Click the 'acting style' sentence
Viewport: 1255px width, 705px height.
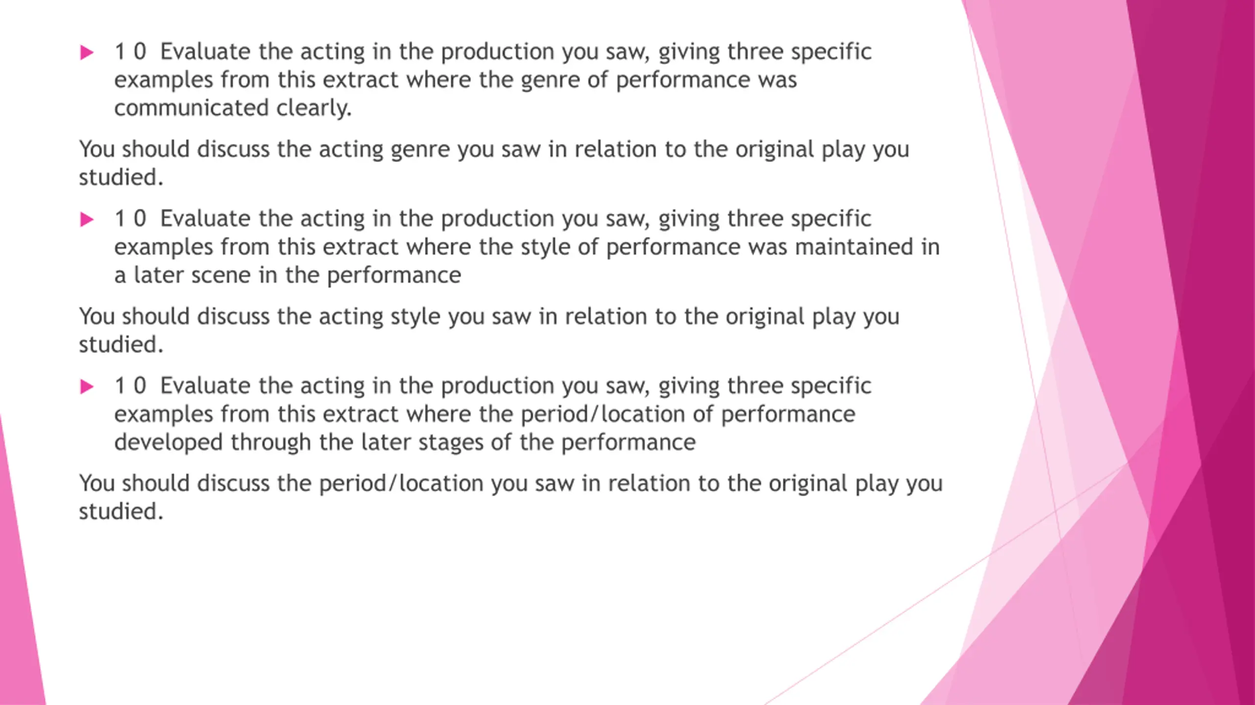tap(489, 330)
